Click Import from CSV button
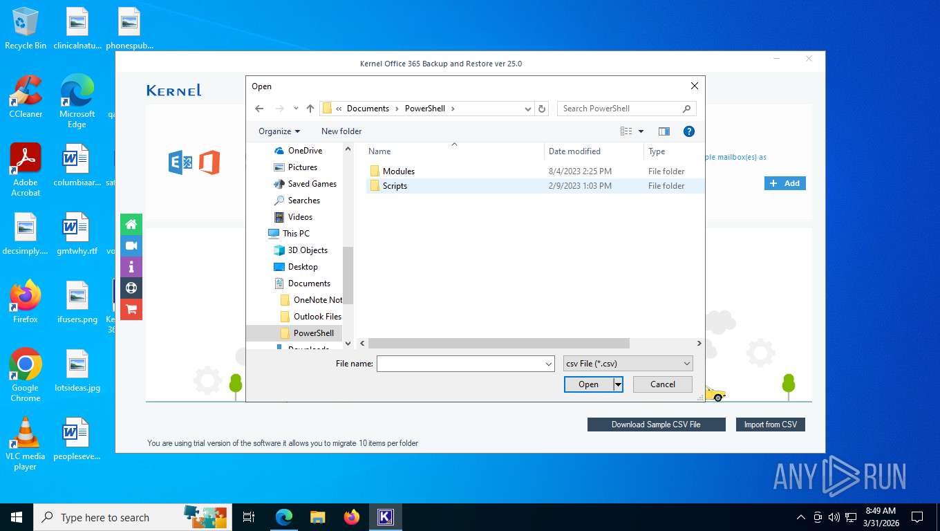The image size is (940, 531). coord(770,425)
